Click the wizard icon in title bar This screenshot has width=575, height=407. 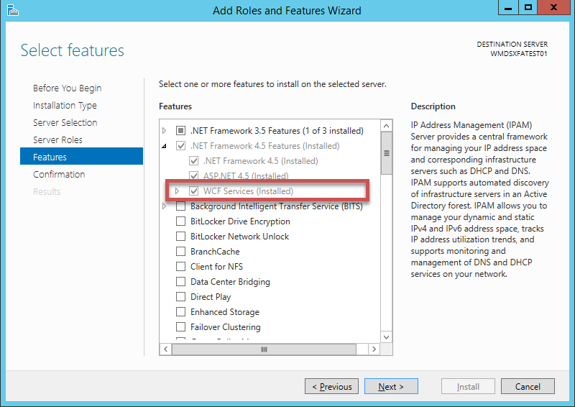[x=11, y=10]
